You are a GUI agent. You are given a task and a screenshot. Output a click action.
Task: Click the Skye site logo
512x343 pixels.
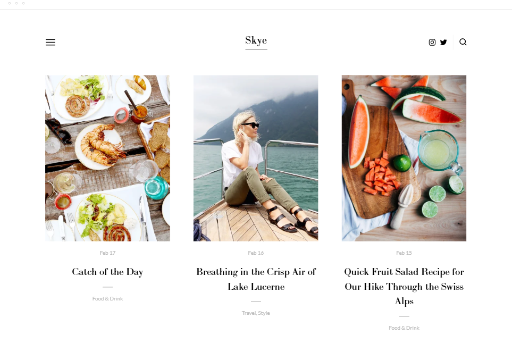[x=256, y=40]
